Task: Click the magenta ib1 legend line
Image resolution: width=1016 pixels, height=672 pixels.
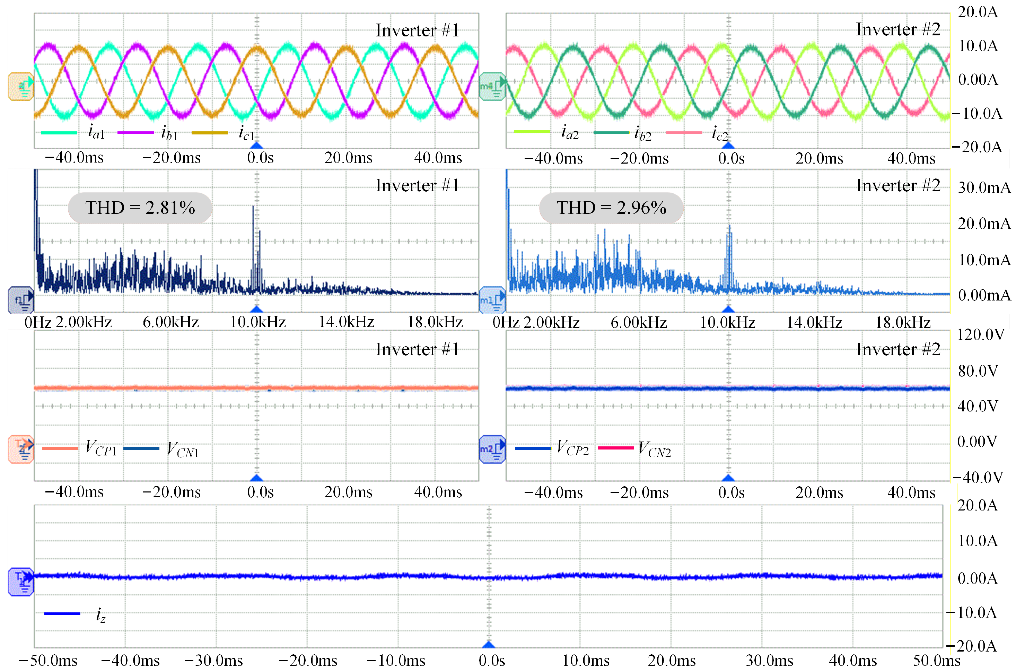Action: [x=135, y=133]
